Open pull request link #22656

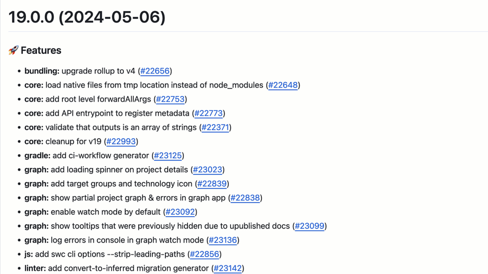[x=155, y=71]
